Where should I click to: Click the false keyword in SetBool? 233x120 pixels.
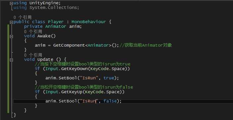110,101
